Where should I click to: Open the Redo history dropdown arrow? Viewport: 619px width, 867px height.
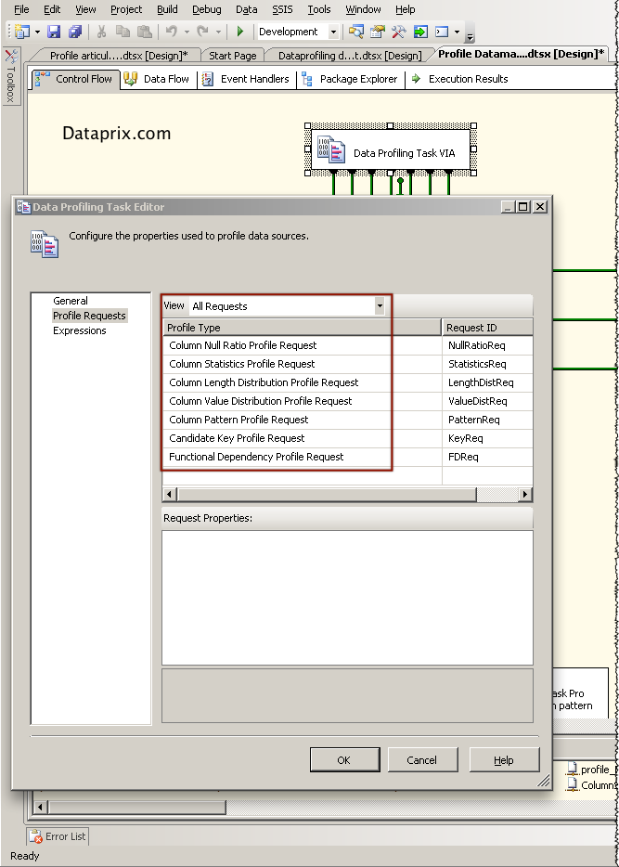(x=218, y=32)
